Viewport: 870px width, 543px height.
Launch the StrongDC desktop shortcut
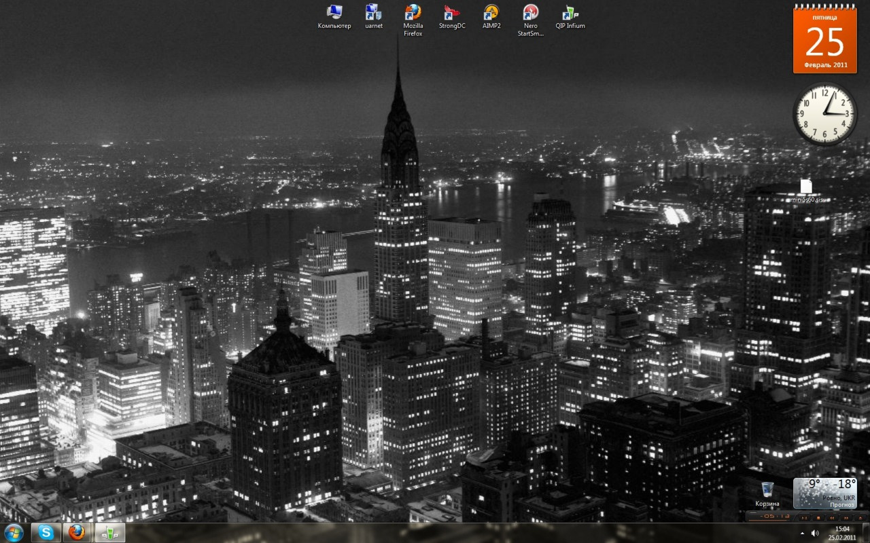452,13
